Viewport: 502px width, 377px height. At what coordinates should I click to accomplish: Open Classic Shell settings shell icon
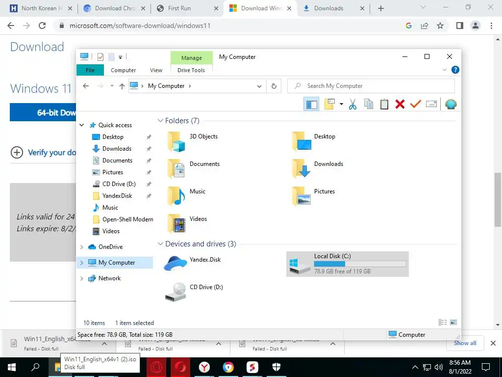pyautogui.click(x=451, y=104)
